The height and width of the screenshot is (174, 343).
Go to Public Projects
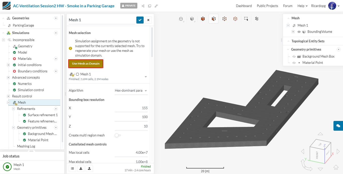click(x=267, y=6)
